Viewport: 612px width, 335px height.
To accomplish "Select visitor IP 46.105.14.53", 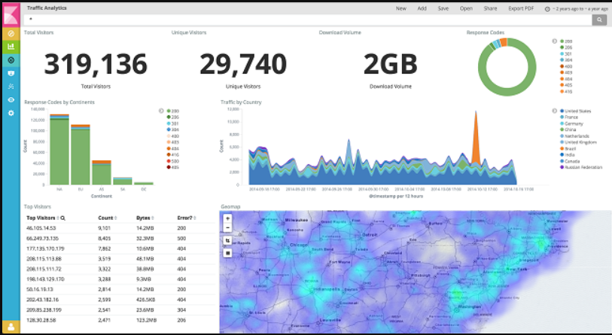I will point(41,228).
